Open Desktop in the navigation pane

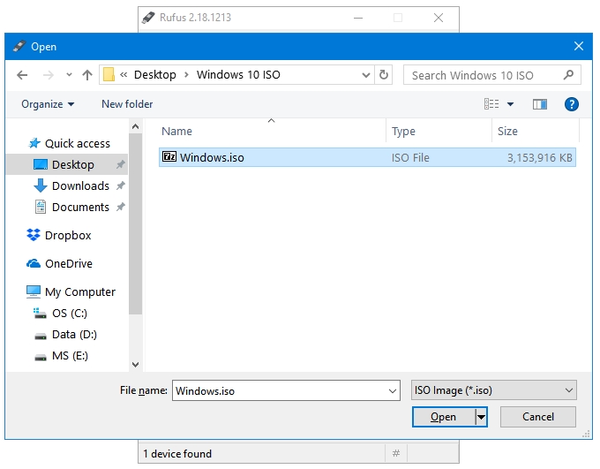[x=67, y=164]
